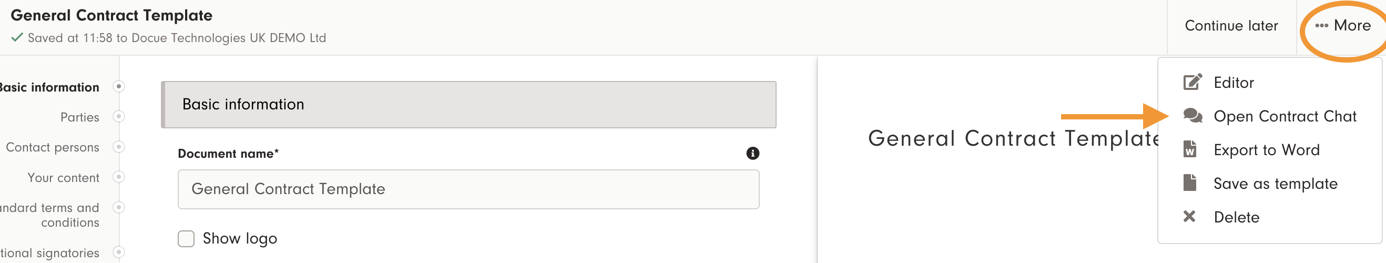Choose Export to Word menu entry

pos(1266,150)
